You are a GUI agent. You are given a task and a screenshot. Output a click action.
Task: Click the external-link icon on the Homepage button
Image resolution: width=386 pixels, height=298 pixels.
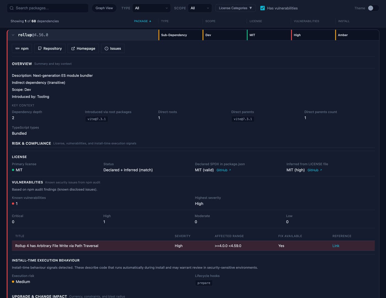[73, 48]
